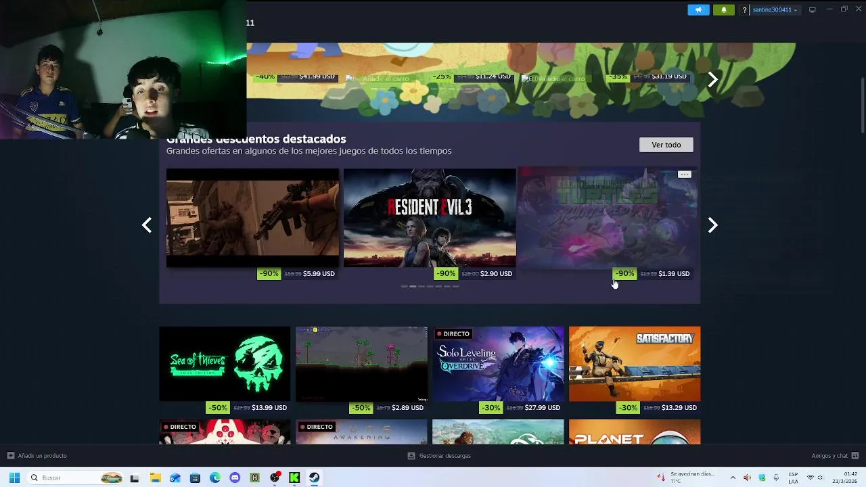866x487 pixels.
Task: Open Amigos y chat panel
Action: click(829, 456)
